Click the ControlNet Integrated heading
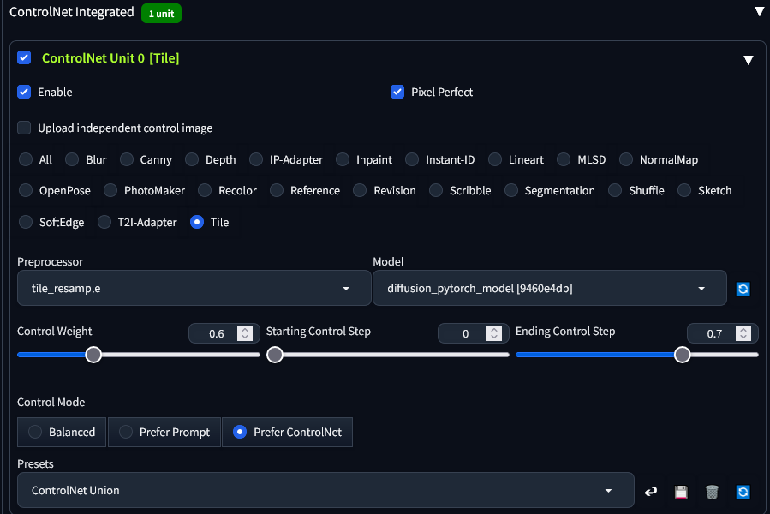This screenshot has width=770, height=514. [x=72, y=12]
